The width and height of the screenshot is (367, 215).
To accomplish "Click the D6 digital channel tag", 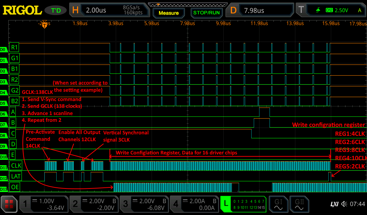I will (x=3, y=114).
